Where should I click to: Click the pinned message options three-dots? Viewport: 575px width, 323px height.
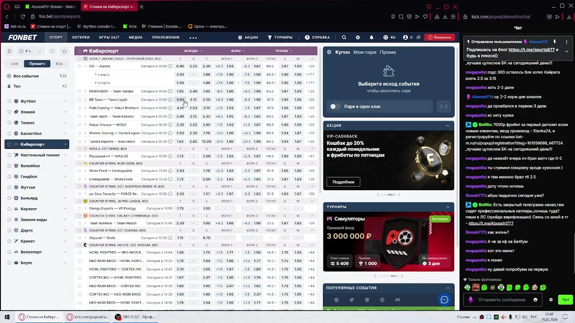(x=566, y=42)
